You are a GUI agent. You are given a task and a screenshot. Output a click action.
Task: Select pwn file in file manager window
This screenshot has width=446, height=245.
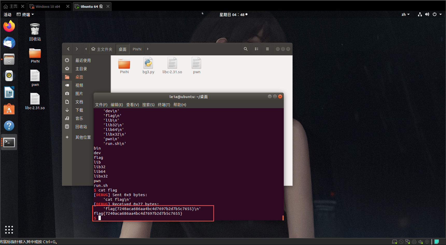(196, 66)
